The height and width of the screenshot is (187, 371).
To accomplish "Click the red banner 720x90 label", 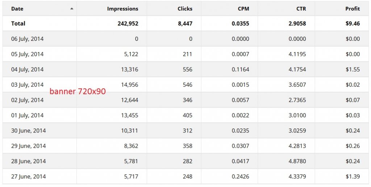I will tap(78, 91).
